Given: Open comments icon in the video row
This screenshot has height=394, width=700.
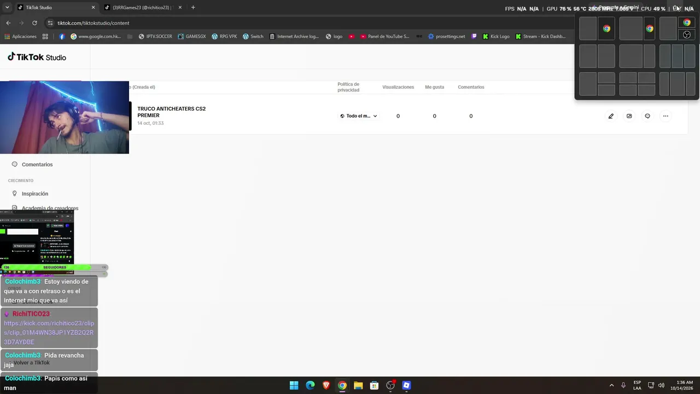Looking at the screenshot, I should coord(647,116).
